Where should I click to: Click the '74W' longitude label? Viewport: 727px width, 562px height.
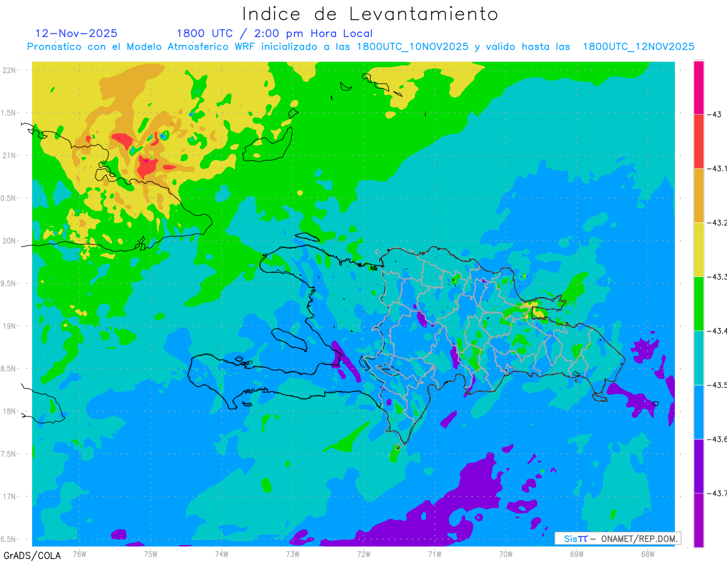tap(222, 554)
